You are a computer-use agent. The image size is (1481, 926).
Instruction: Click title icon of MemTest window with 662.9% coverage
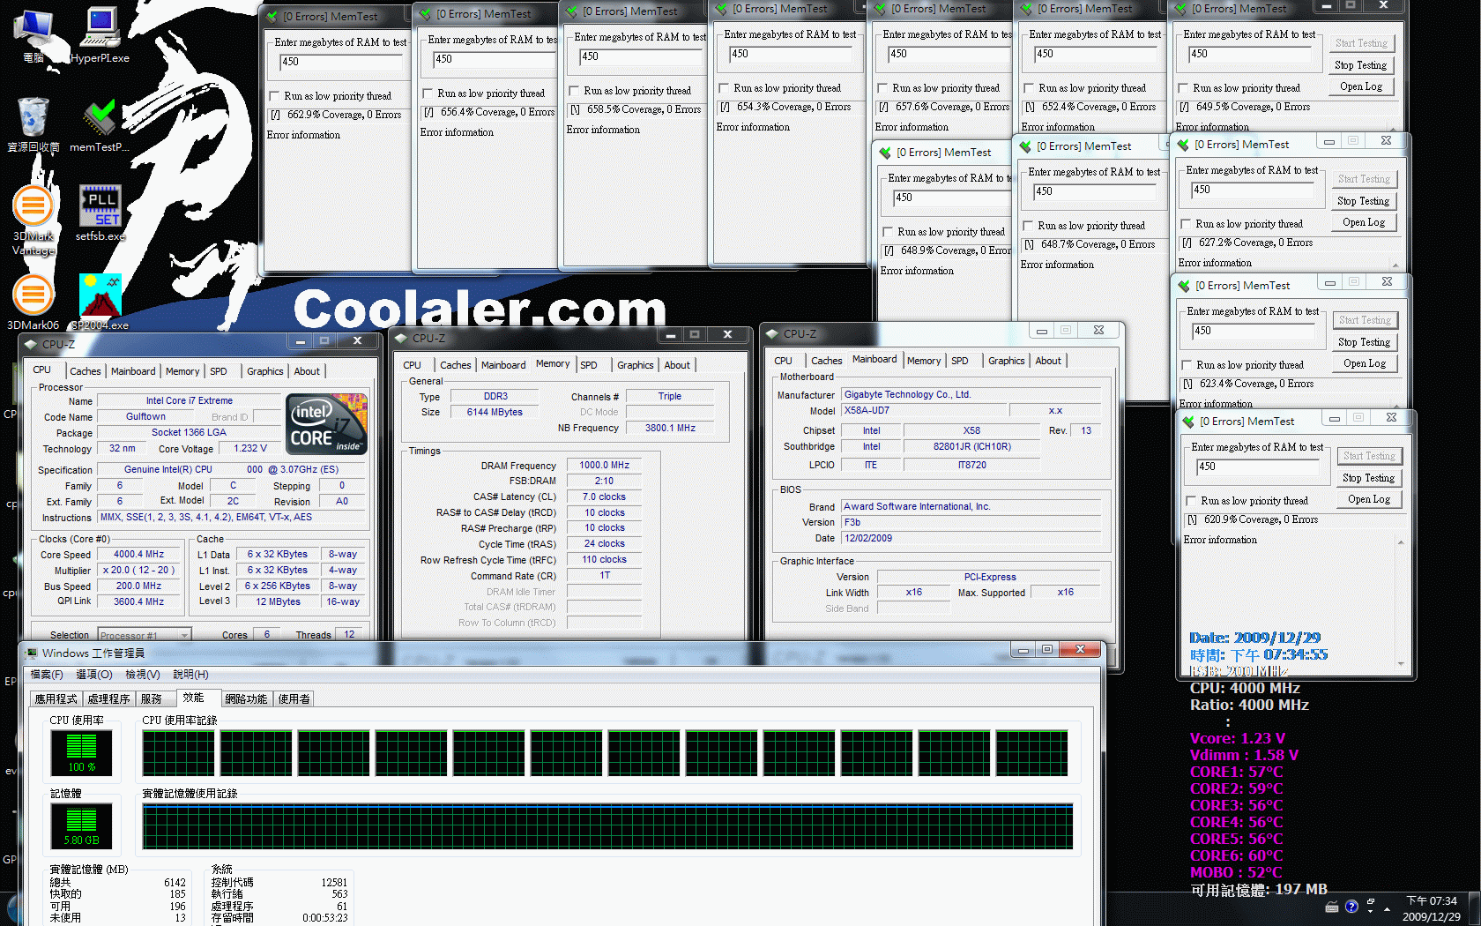tap(272, 16)
